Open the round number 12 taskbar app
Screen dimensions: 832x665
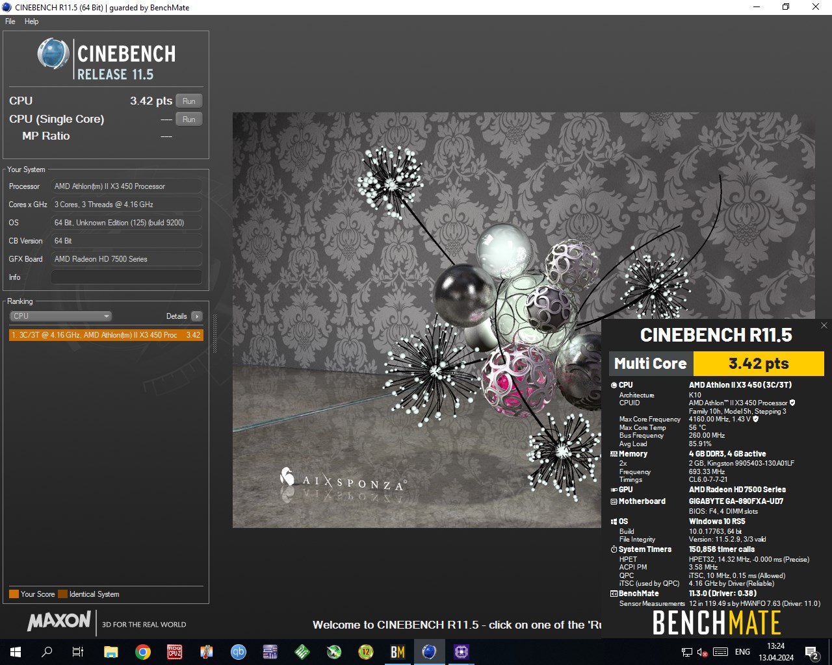[366, 652]
